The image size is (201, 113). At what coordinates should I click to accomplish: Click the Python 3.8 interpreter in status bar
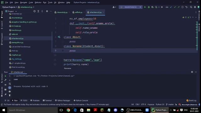click(160, 105)
